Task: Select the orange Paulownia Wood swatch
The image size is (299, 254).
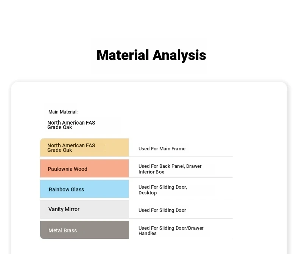Action: click(84, 169)
